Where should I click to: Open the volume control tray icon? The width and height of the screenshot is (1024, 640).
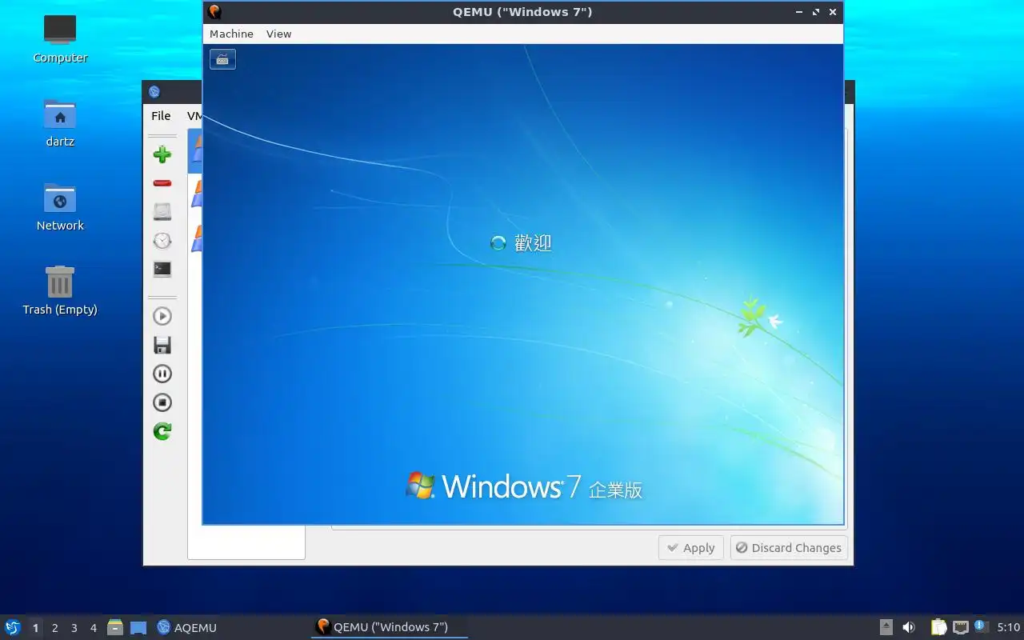909,627
